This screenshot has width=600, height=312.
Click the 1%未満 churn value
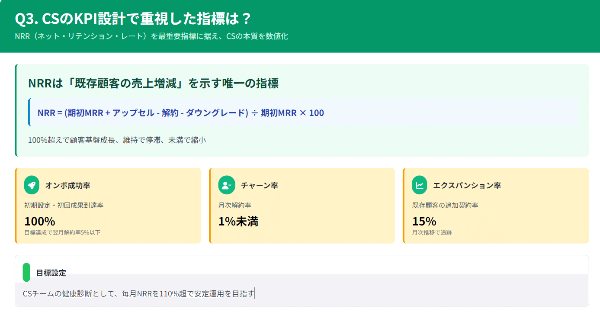coord(238,221)
